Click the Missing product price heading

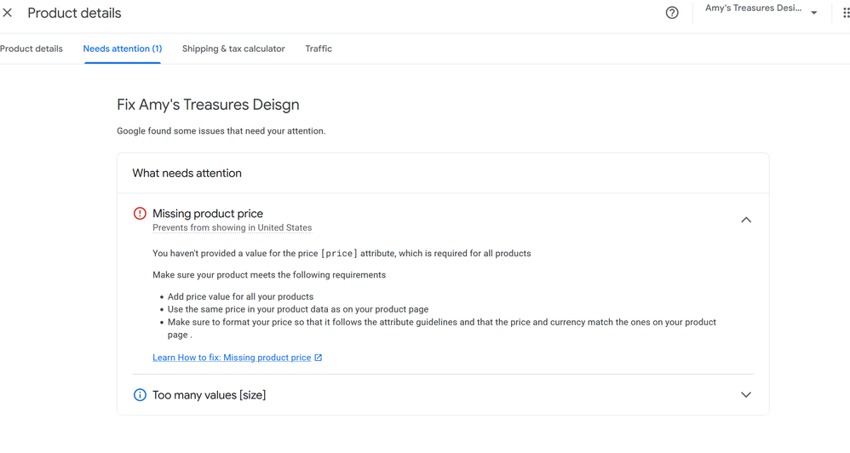point(208,214)
